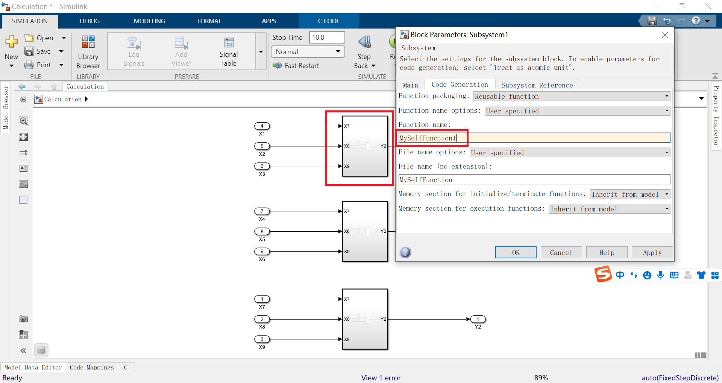This screenshot has width=722, height=383.
Task: Click the model data icon at the canvas bottom
Action: pos(41,350)
